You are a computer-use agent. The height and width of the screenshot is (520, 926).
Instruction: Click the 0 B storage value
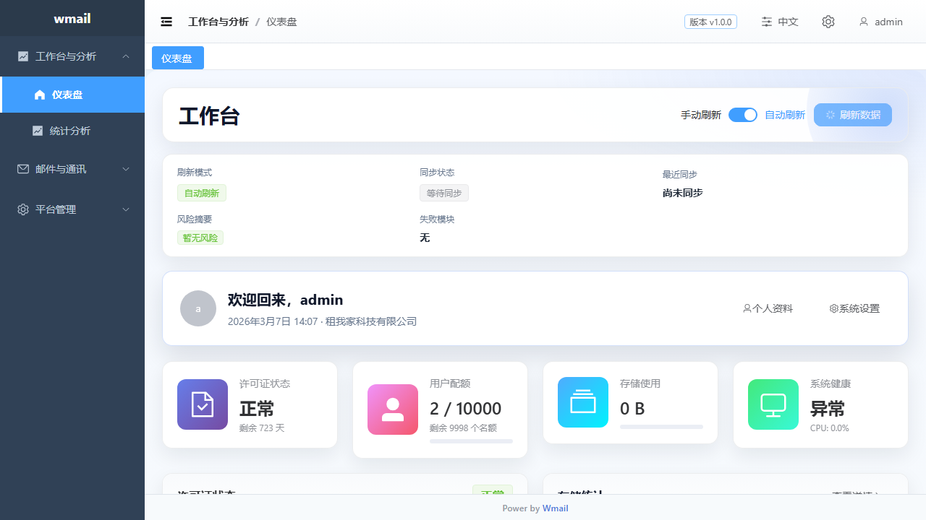(x=632, y=409)
